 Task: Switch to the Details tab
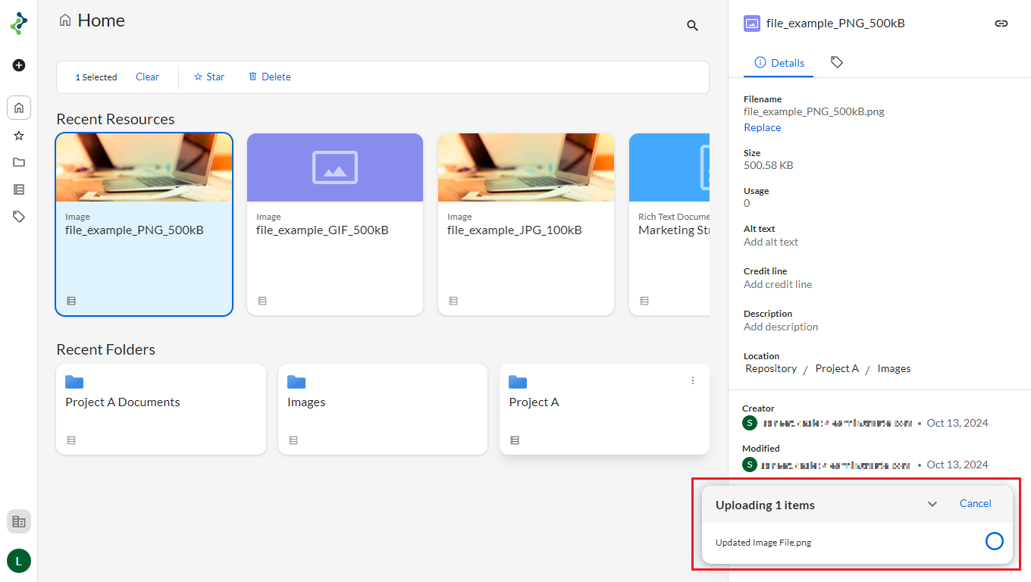779,63
